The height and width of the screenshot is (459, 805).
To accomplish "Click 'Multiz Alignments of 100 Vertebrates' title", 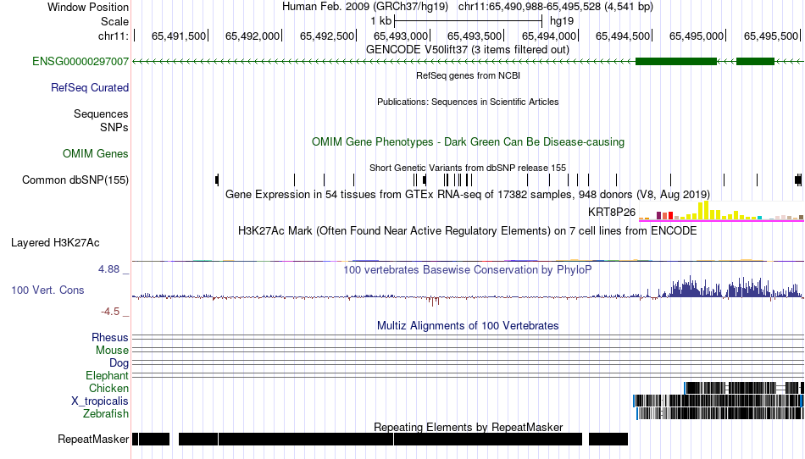I will [468, 326].
